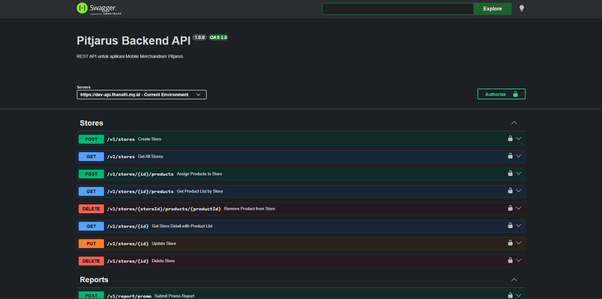Collapse the Reports section arrow
The height and width of the screenshot is (299, 602).
click(x=514, y=280)
